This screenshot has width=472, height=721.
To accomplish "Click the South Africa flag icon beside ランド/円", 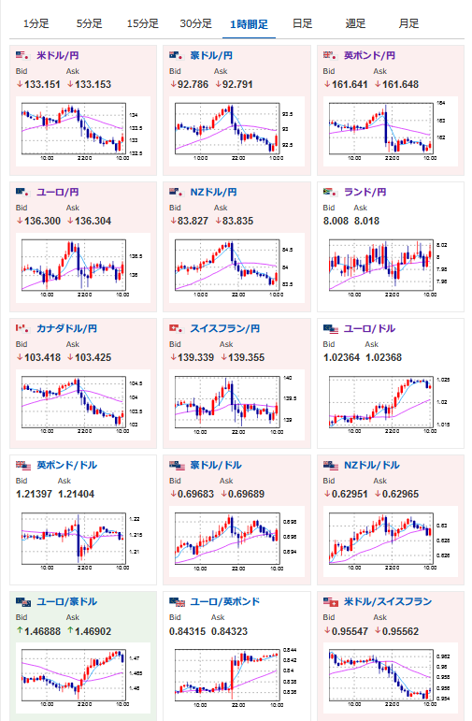I will tap(331, 193).
